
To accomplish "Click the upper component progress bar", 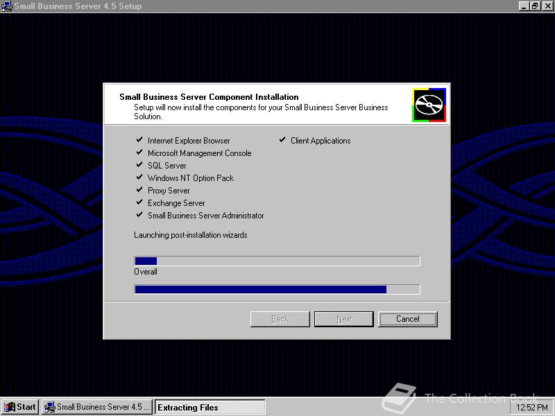I will (277, 261).
